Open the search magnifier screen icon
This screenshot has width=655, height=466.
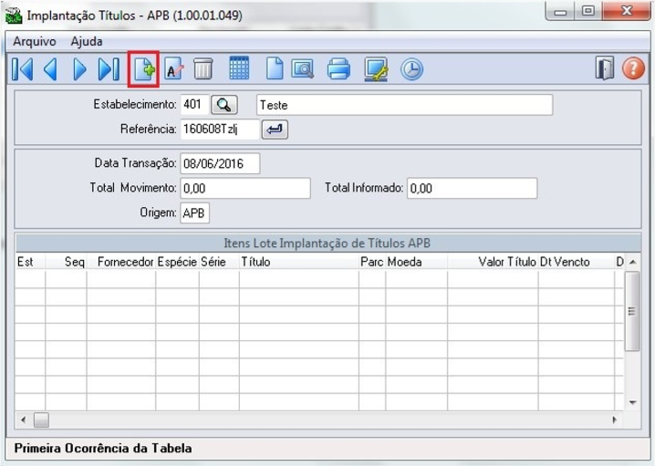pyautogui.click(x=303, y=69)
